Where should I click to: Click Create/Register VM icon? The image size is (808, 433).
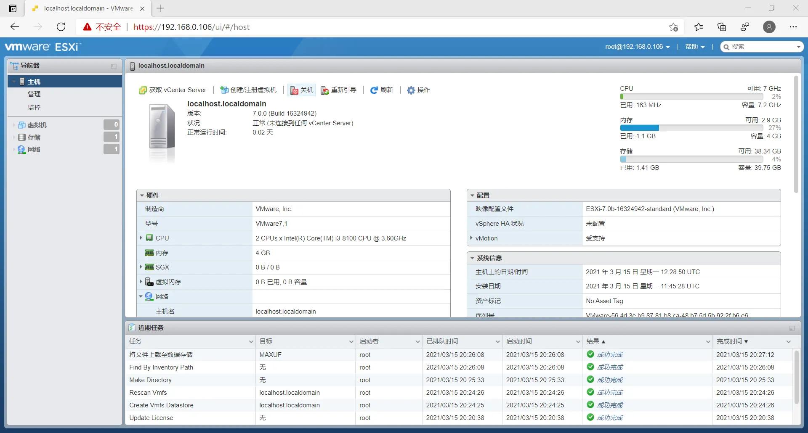(x=224, y=90)
